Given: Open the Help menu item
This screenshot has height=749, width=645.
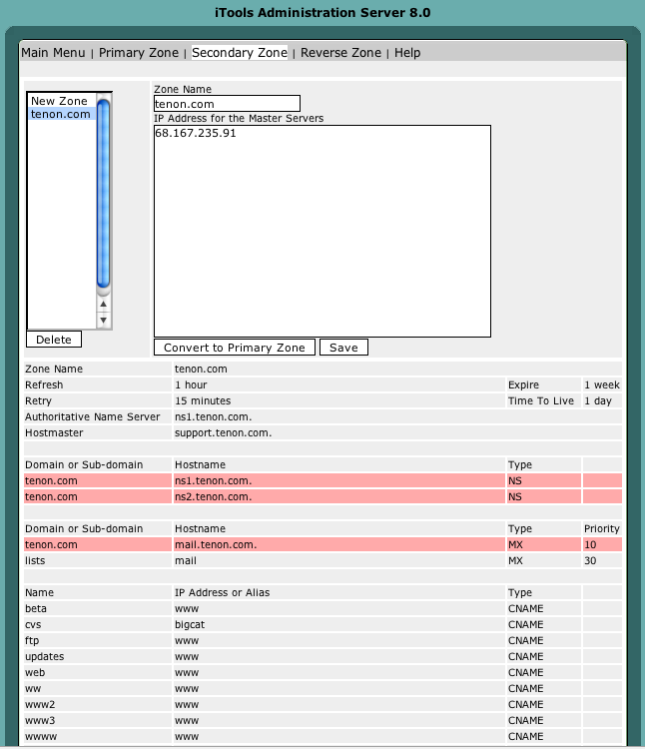Looking at the screenshot, I should pos(407,53).
